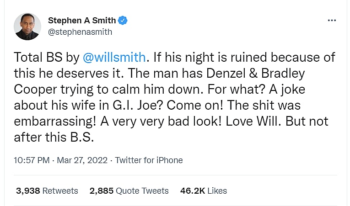Click Stephen A Smith's profile picture
Viewport: 350px width, 206px height.
(x=27, y=26)
